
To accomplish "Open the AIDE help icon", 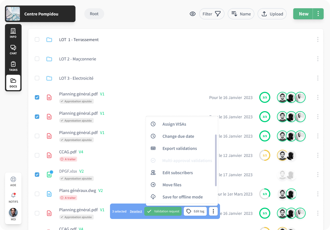I will tap(13, 181).
